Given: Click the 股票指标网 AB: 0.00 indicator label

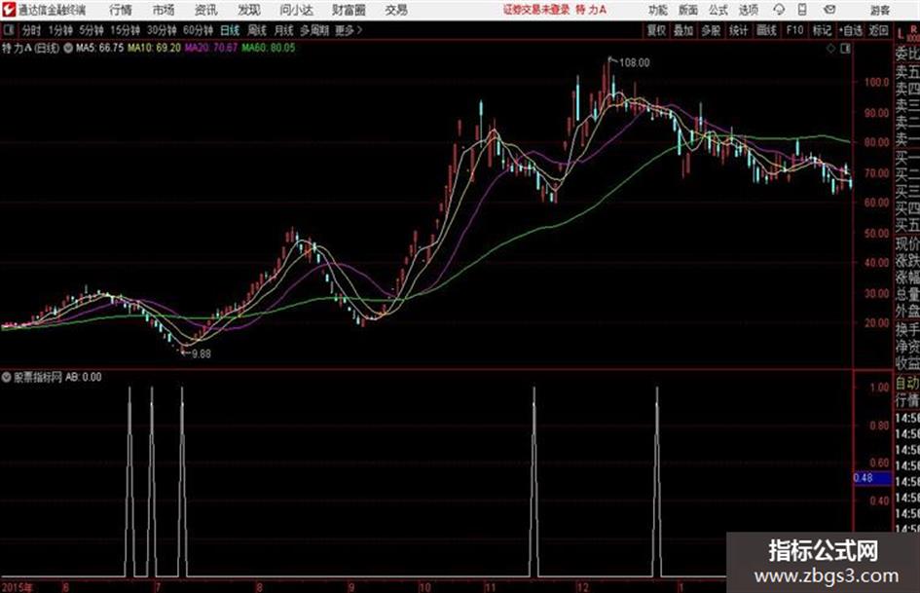Looking at the screenshot, I should click(x=57, y=377).
